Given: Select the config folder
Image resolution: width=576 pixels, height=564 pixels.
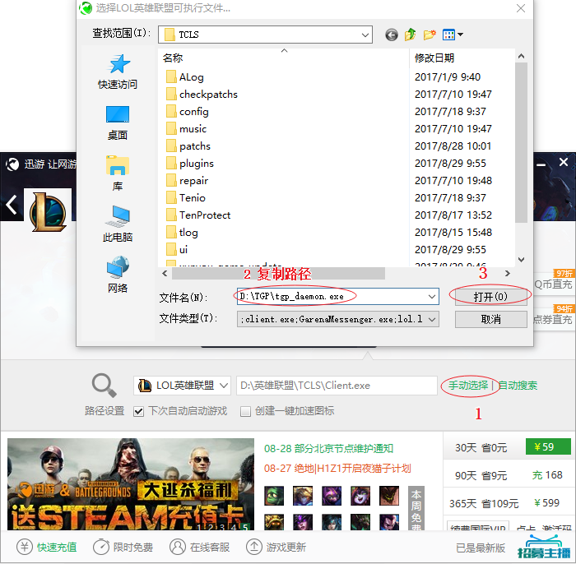Looking at the screenshot, I should tap(188, 112).
